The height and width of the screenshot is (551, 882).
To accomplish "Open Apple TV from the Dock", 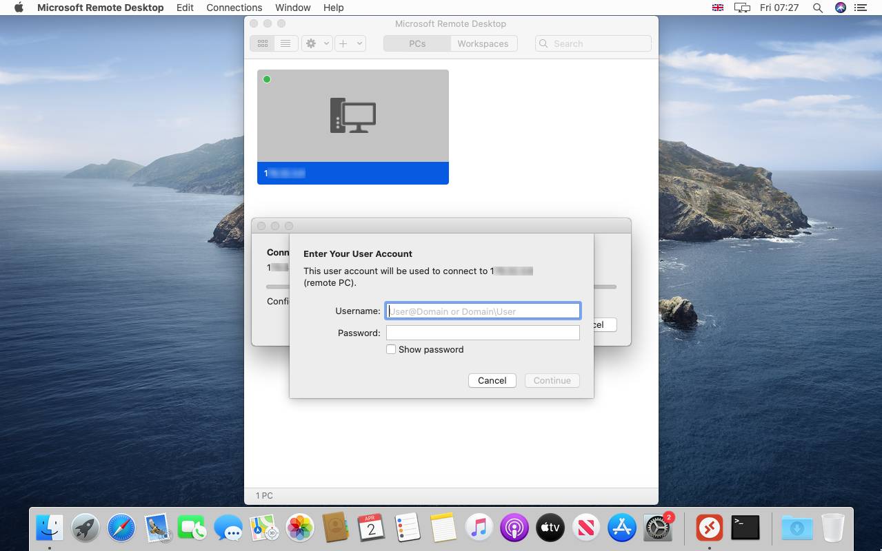I will coord(550,528).
